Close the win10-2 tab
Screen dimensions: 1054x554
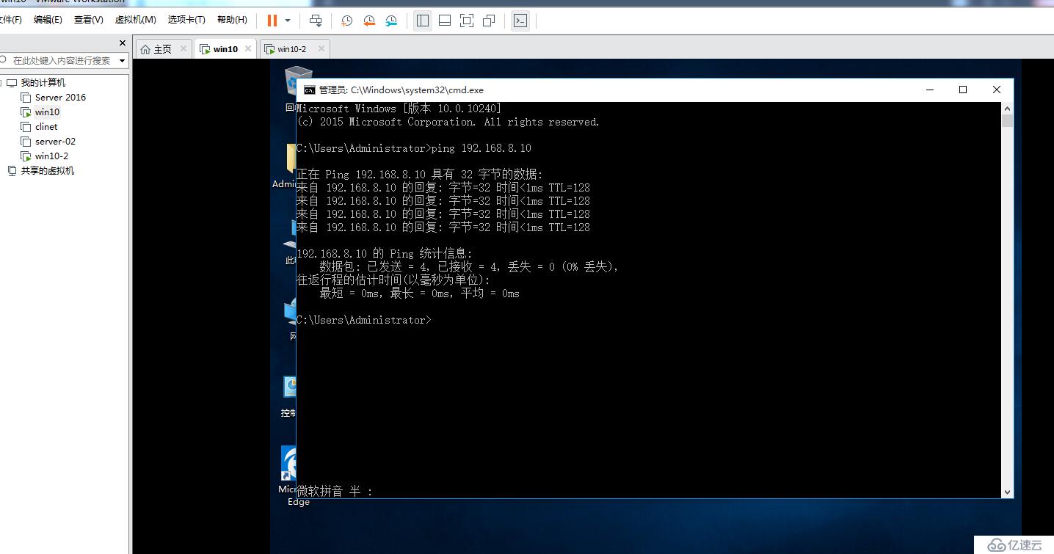click(x=320, y=49)
